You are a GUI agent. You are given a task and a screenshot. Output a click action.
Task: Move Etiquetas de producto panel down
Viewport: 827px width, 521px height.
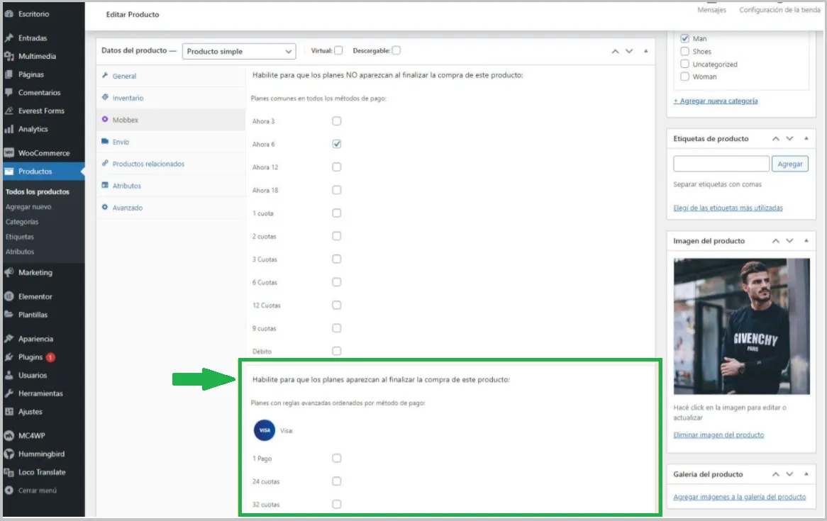pos(789,139)
